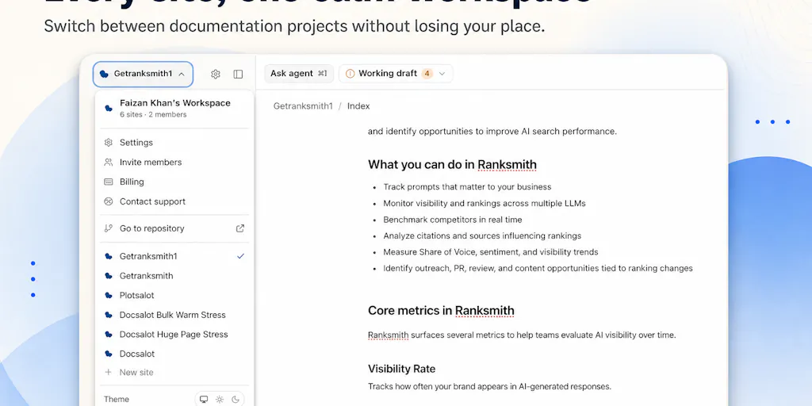Click the checkmark next to Getranksmith1
812x406 pixels.
tap(240, 256)
